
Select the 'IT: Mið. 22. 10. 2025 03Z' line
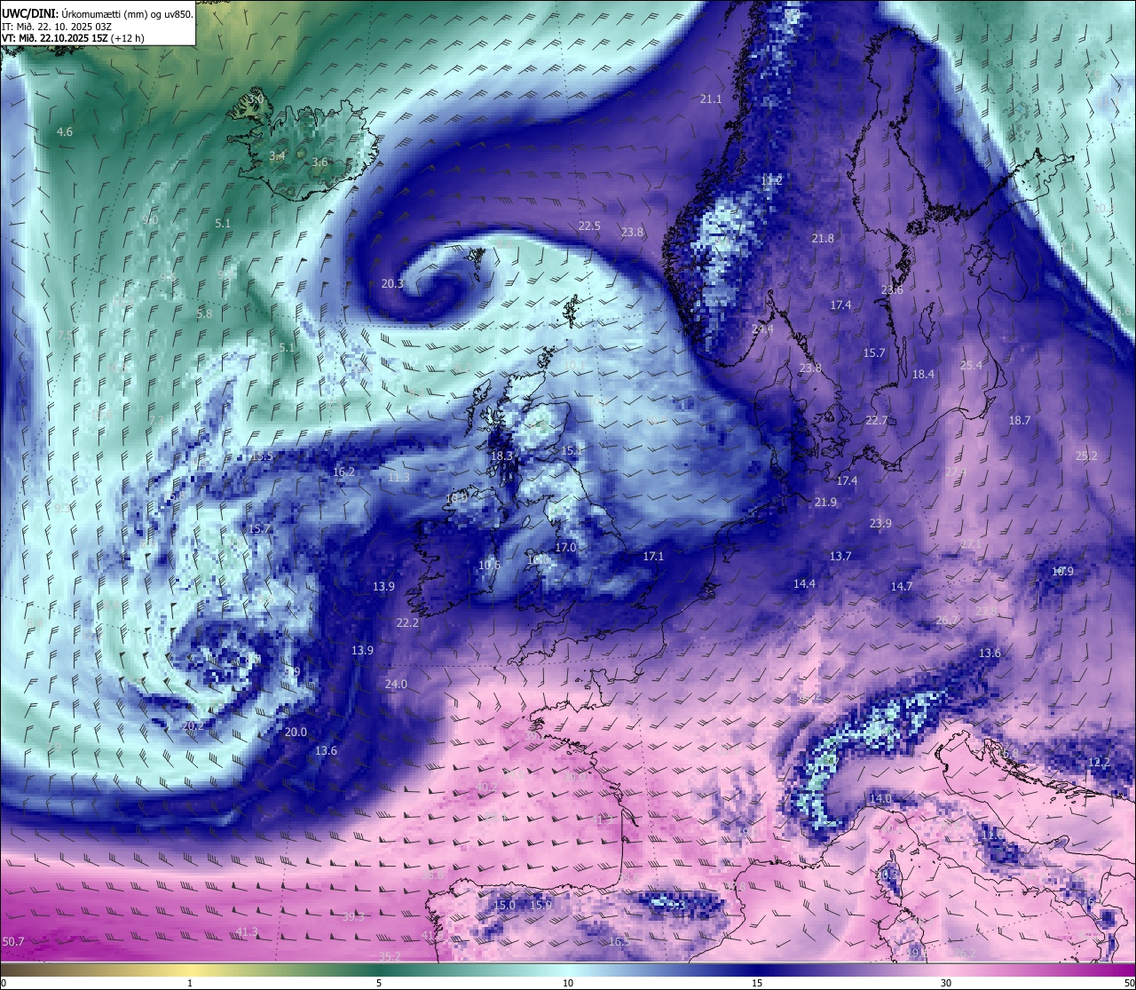(x=57, y=27)
